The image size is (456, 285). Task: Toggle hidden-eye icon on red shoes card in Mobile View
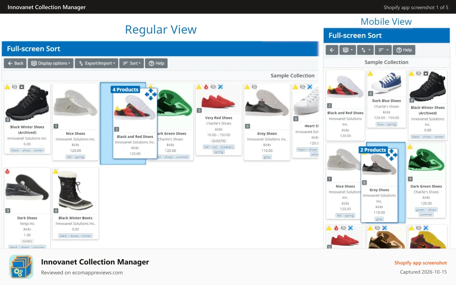tap(343, 228)
